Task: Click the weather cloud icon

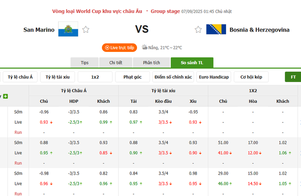Action: [144, 47]
